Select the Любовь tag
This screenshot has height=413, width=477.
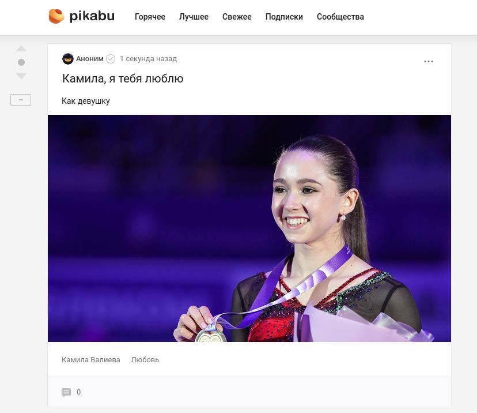[x=145, y=360]
